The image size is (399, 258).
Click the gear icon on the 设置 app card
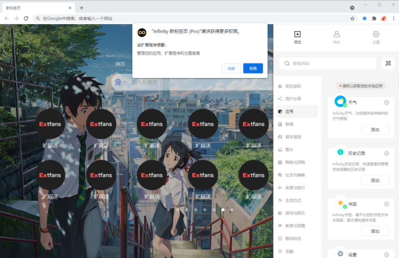point(340,254)
